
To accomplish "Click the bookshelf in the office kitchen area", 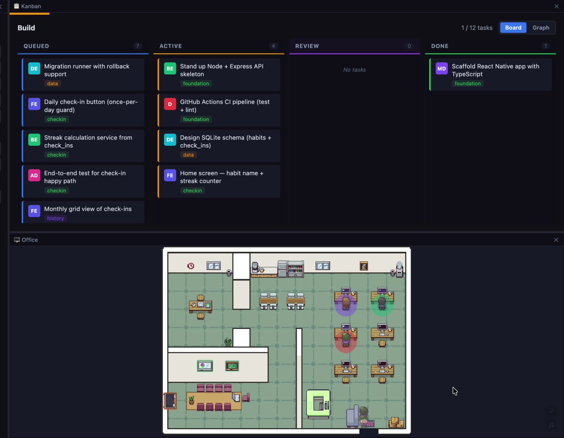I will coord(295,269).
